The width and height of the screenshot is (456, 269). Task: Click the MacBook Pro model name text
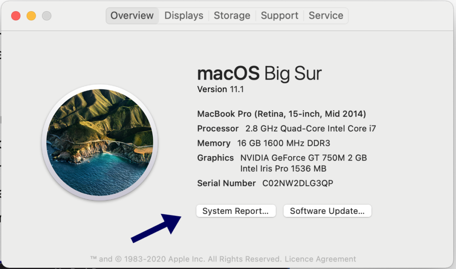(281, 114)
